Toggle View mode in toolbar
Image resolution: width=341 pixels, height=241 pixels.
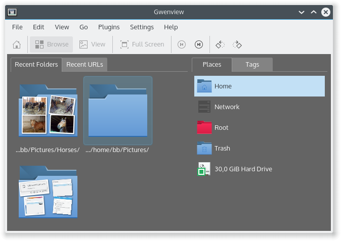pos(92,44)
